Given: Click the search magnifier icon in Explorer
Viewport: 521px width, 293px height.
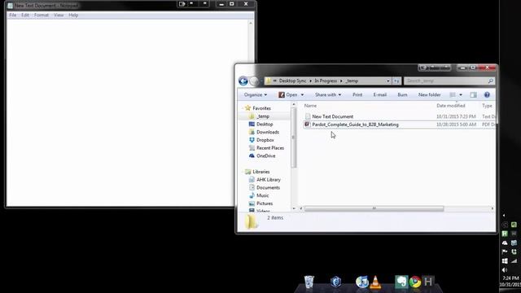Looking at the screenshot, I should click(x=490, y=81).
